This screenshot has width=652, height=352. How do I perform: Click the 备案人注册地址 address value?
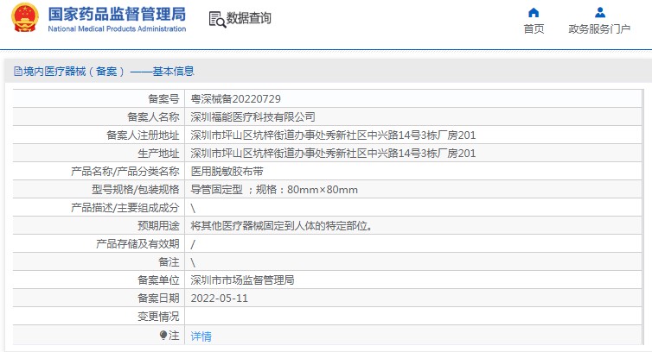pyautogui.click(x=333, y=135)
